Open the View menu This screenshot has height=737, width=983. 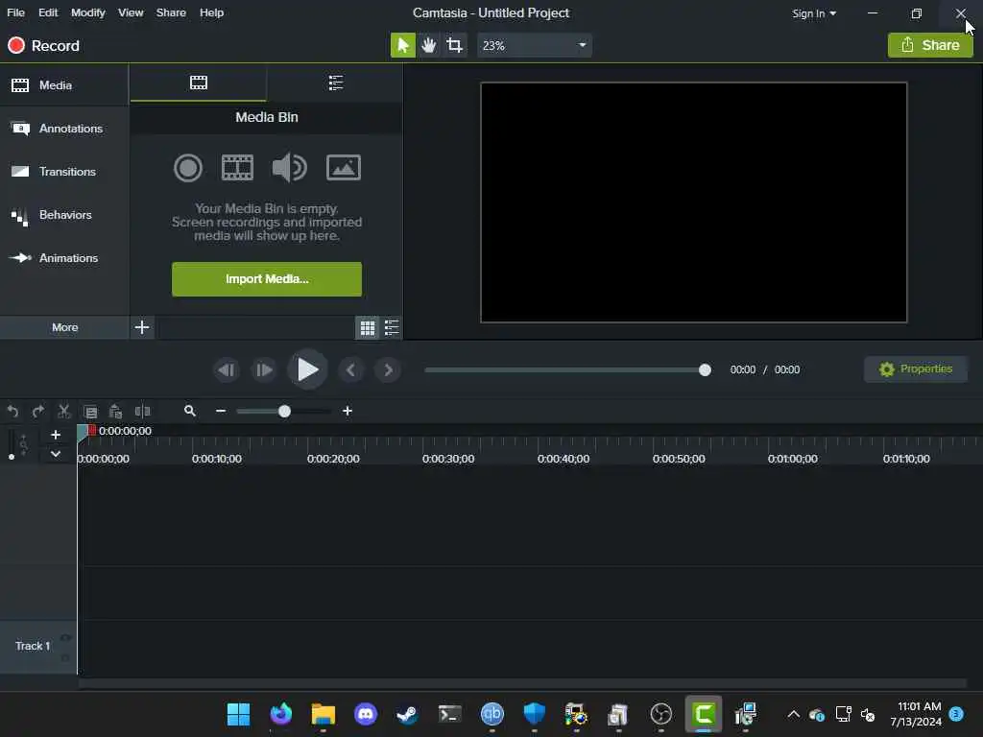pyautogui.click(x=131, y=12)
